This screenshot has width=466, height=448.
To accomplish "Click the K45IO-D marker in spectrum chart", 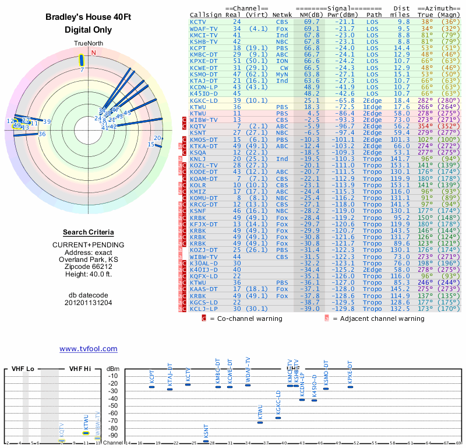I will 314,400.
